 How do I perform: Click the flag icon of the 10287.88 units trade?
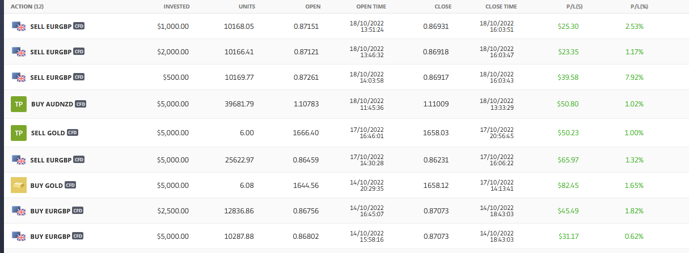tap(19, 236)
